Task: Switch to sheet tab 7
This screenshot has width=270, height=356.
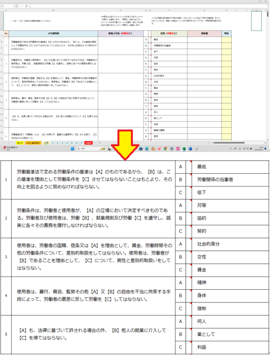Action: point(81,143)
